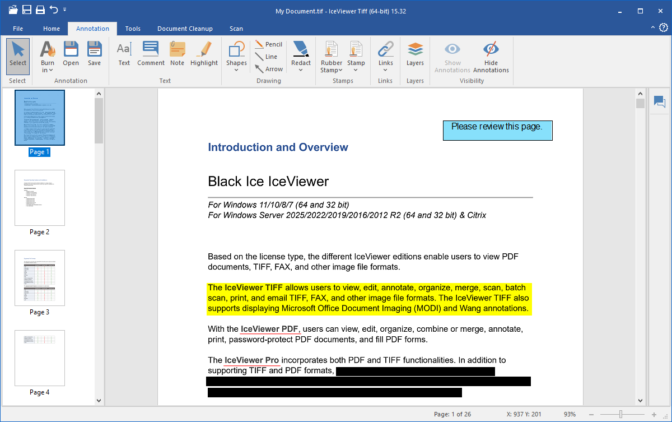
Task: Show Annotations visibility button
Action: 452,57
